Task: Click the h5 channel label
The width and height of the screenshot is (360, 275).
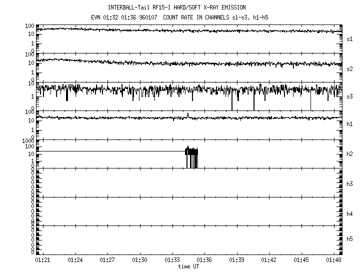Action: point(350,239)
